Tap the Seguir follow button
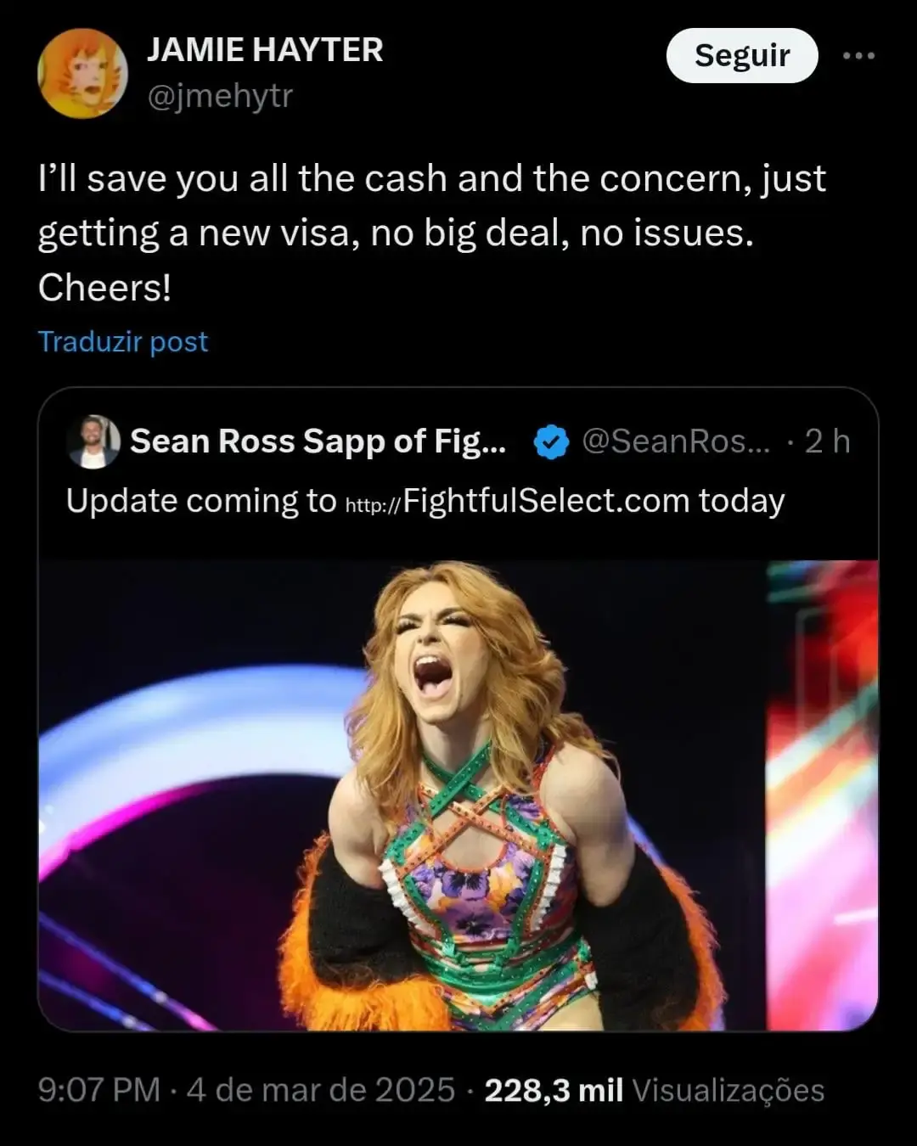This screenshot has height=1146, width=917. point(742,55)
